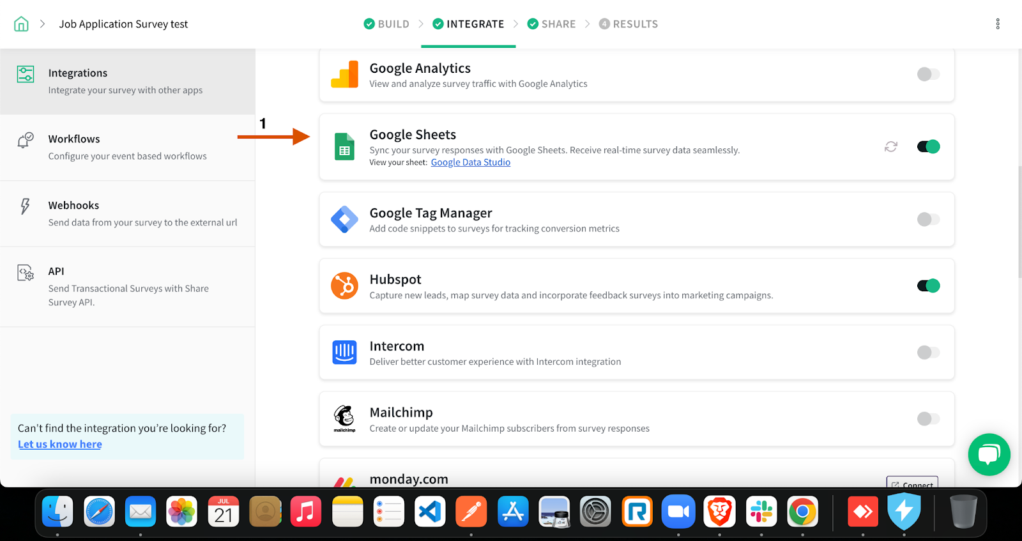Open the live chat bubble widget

tap(989, 455)
